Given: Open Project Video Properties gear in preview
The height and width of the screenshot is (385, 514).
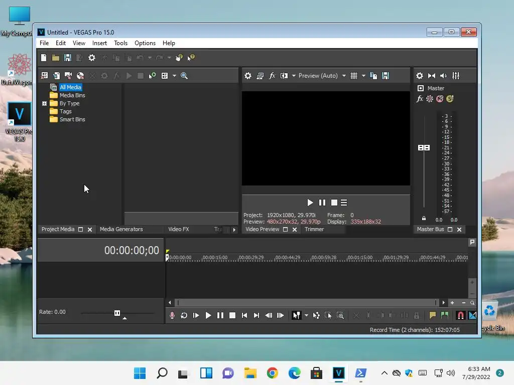Looking at the screenshot, I should point(248,76).
